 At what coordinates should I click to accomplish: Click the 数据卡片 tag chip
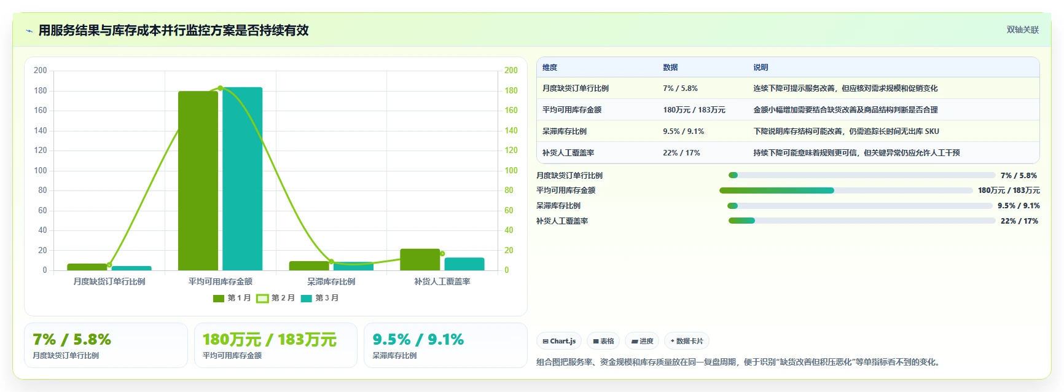click(687, 341)
